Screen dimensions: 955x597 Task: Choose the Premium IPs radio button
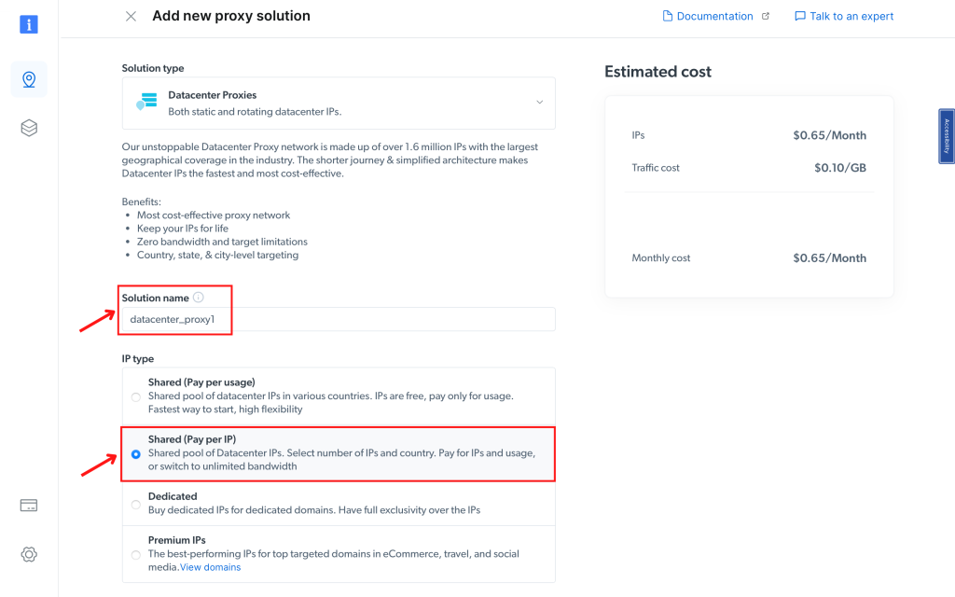tap(135, 553)
